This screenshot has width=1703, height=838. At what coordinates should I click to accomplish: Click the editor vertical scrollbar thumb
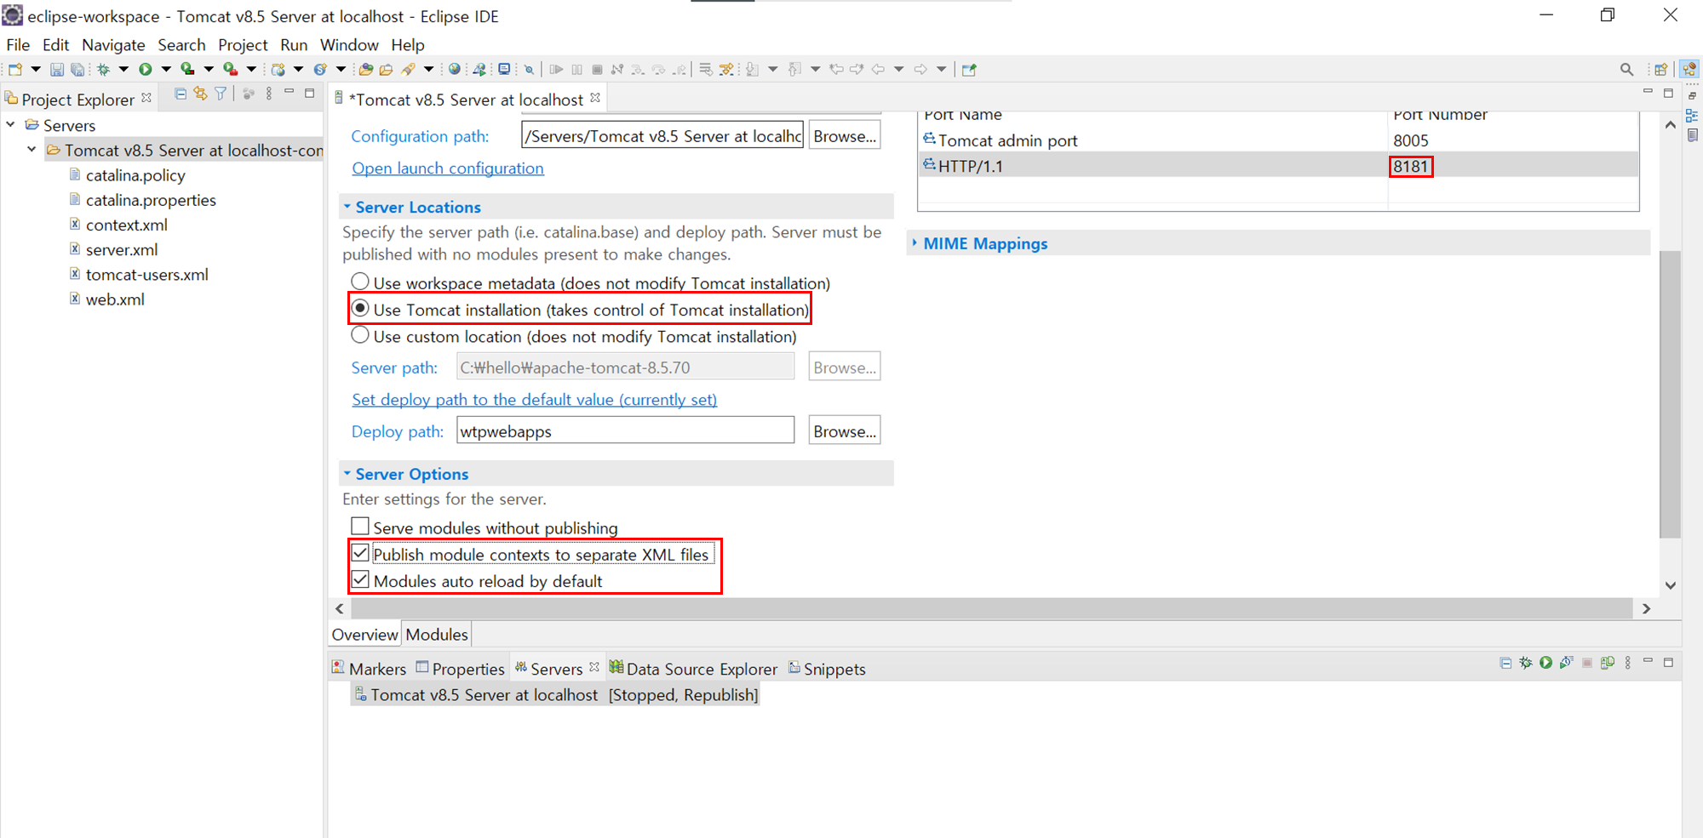[x=1670, y=394]
